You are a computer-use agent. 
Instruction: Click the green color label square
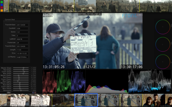pos(2,2)
